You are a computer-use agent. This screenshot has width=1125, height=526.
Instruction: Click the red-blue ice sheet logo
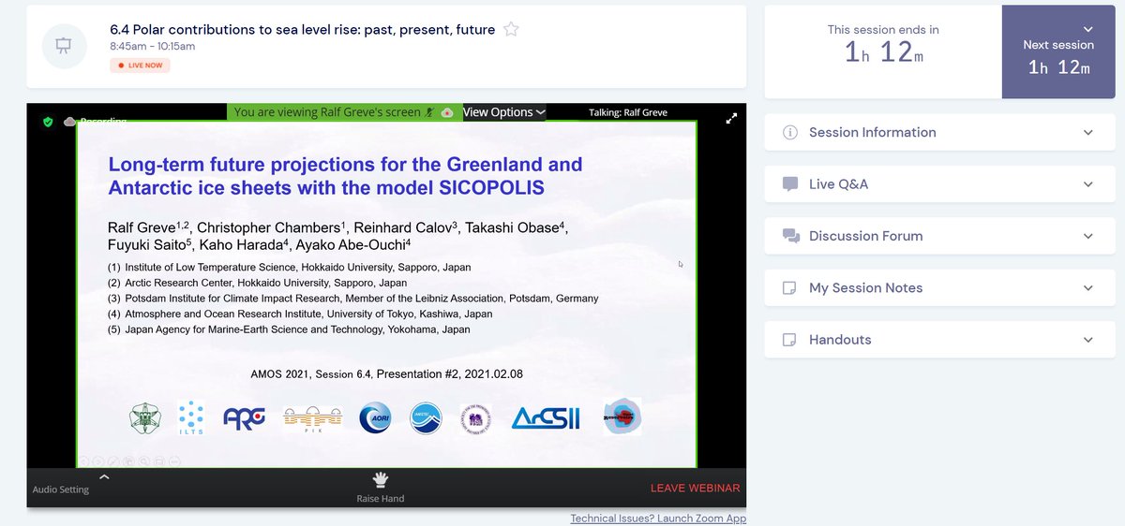[x=622, y=416]
